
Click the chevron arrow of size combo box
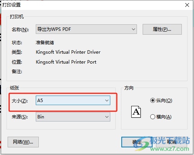pyautogui.click(x=107, y=101)
